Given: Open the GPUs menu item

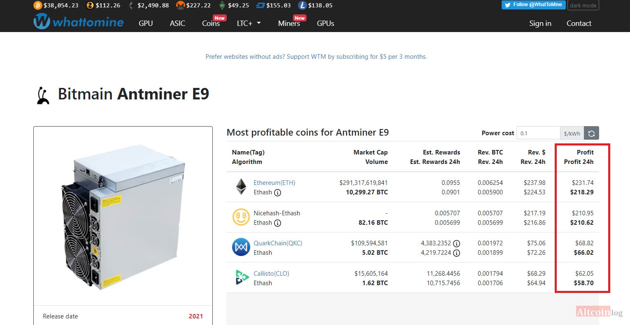Looking at the screenshot, I should click(325, 23).
